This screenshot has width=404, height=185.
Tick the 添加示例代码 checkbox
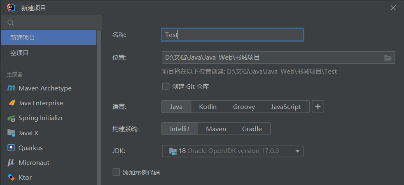(x=117, y=172)
